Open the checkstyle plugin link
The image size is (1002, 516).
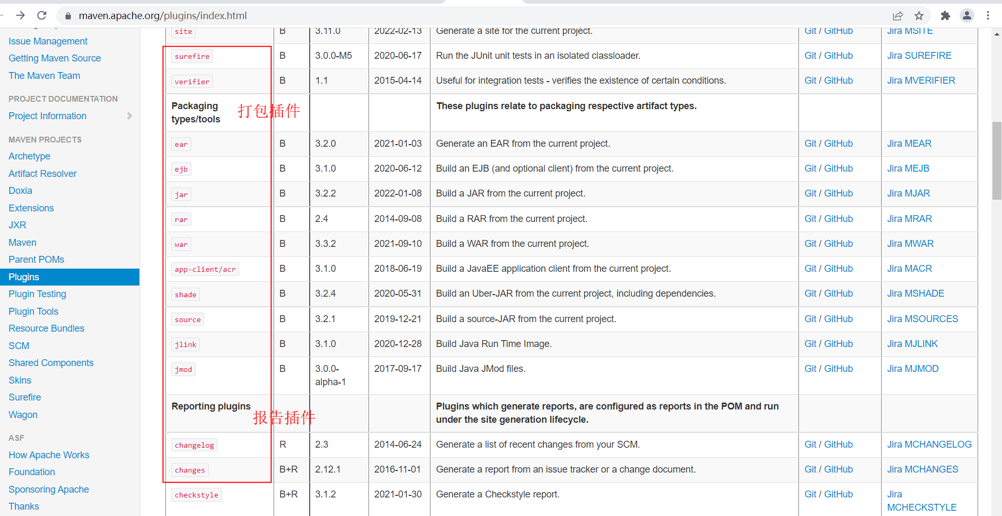tap(196, 495)
